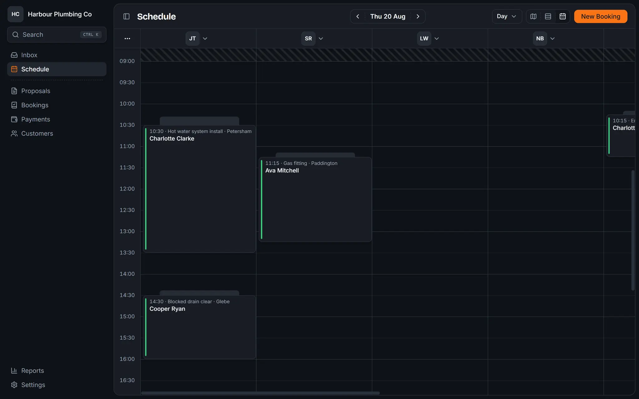This screenshot has width=639, height=399.
Task: Click the horizontal scrollbar at bottom
Action: (260, 393)
